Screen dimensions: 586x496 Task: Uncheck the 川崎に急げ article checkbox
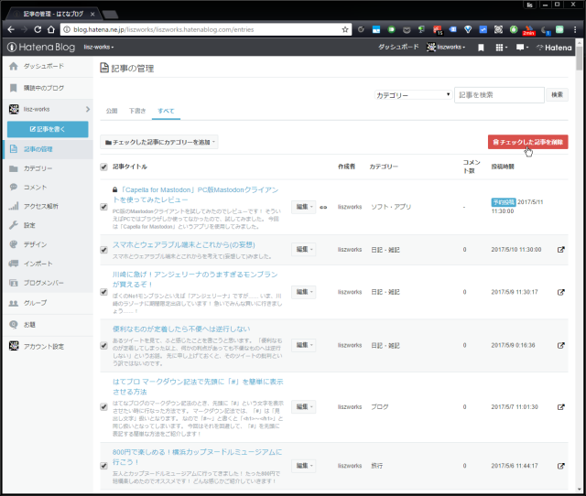103,292
